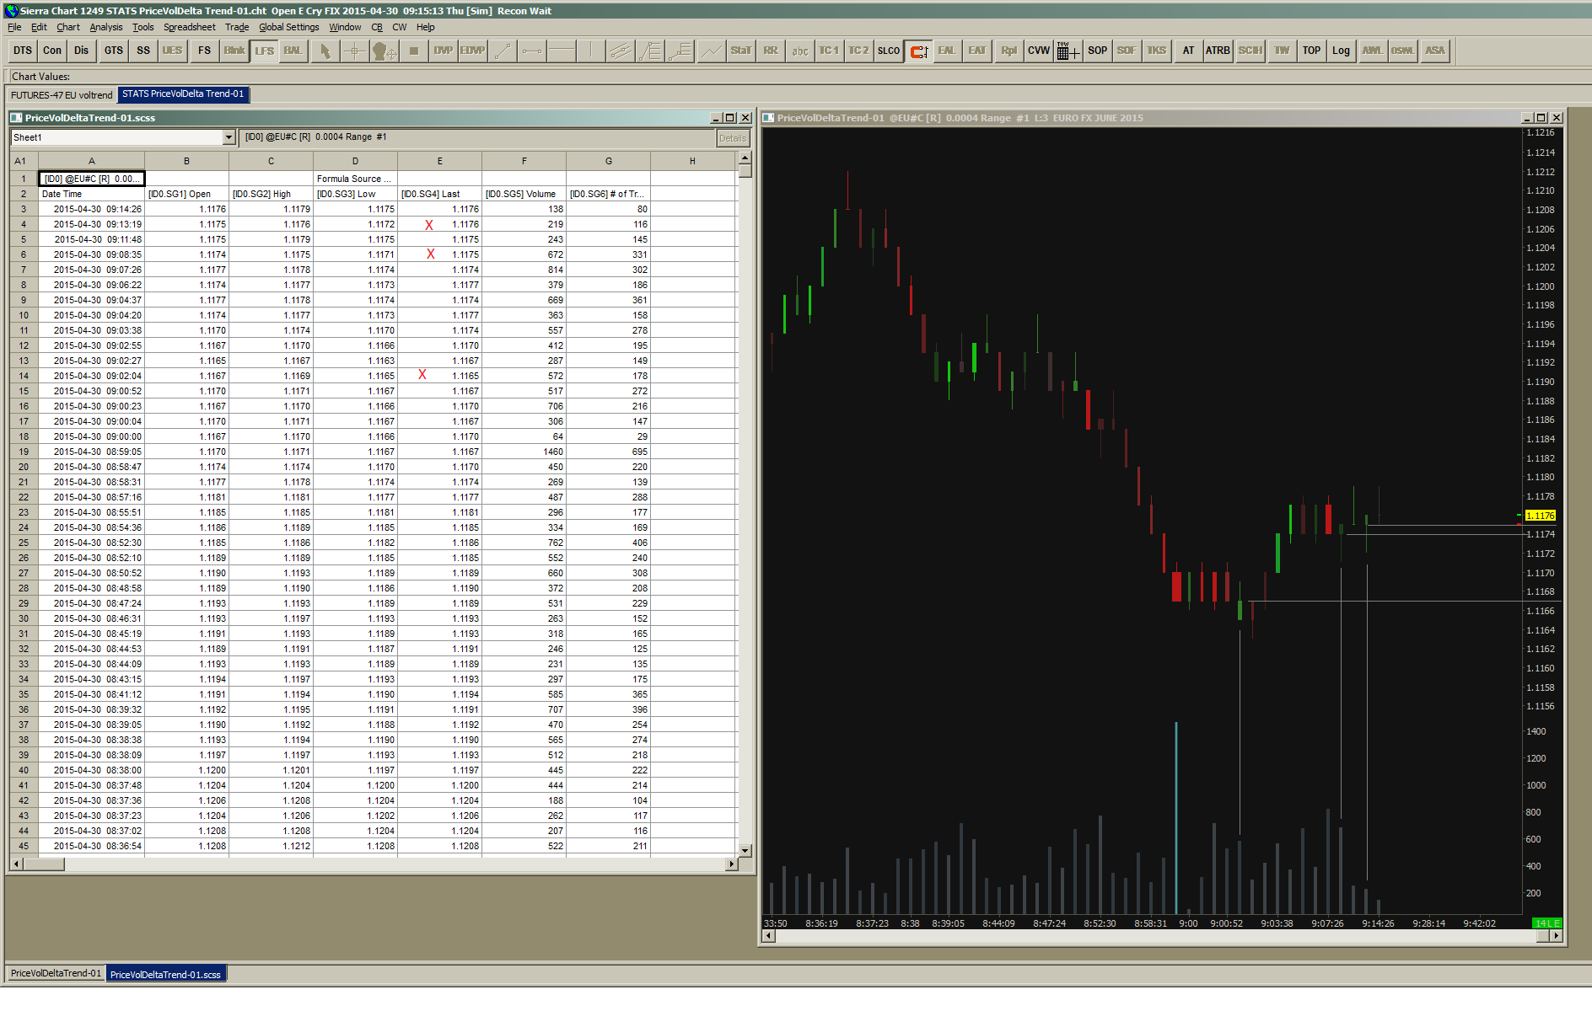Switch to STATS PriceVolDelta Trend-01 tab
The height and width of the screenshot is (1011, 1592).
pos(183,94)
